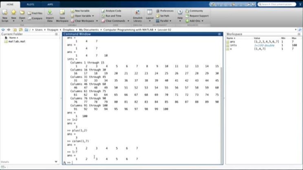Open Preferences
303x170 pixels.
point(165,11)
